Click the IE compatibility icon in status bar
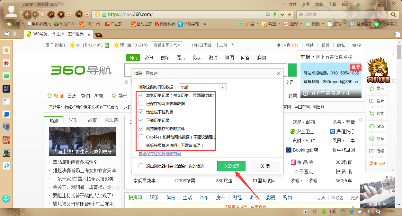 tap(351, 212)
